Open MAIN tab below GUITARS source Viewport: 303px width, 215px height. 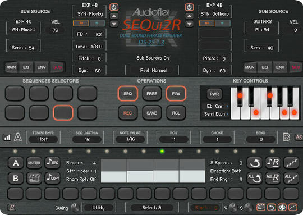[250, 67]
